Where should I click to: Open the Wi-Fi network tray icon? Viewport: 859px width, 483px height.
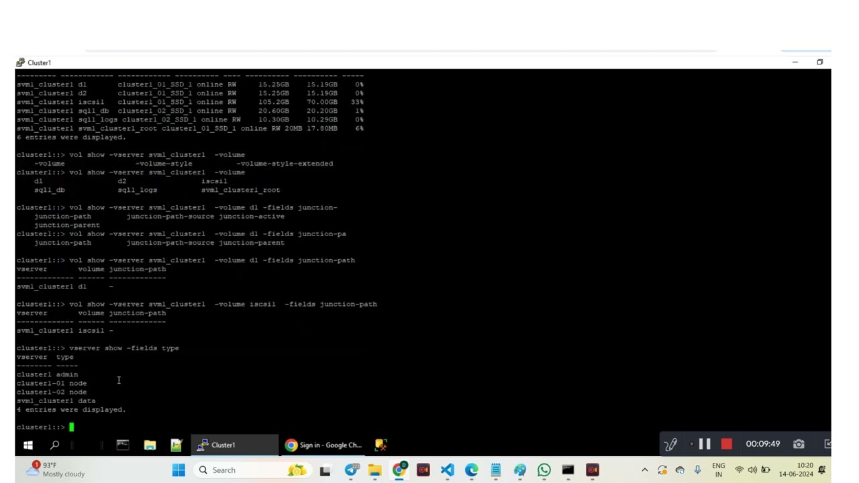(740, 470)
